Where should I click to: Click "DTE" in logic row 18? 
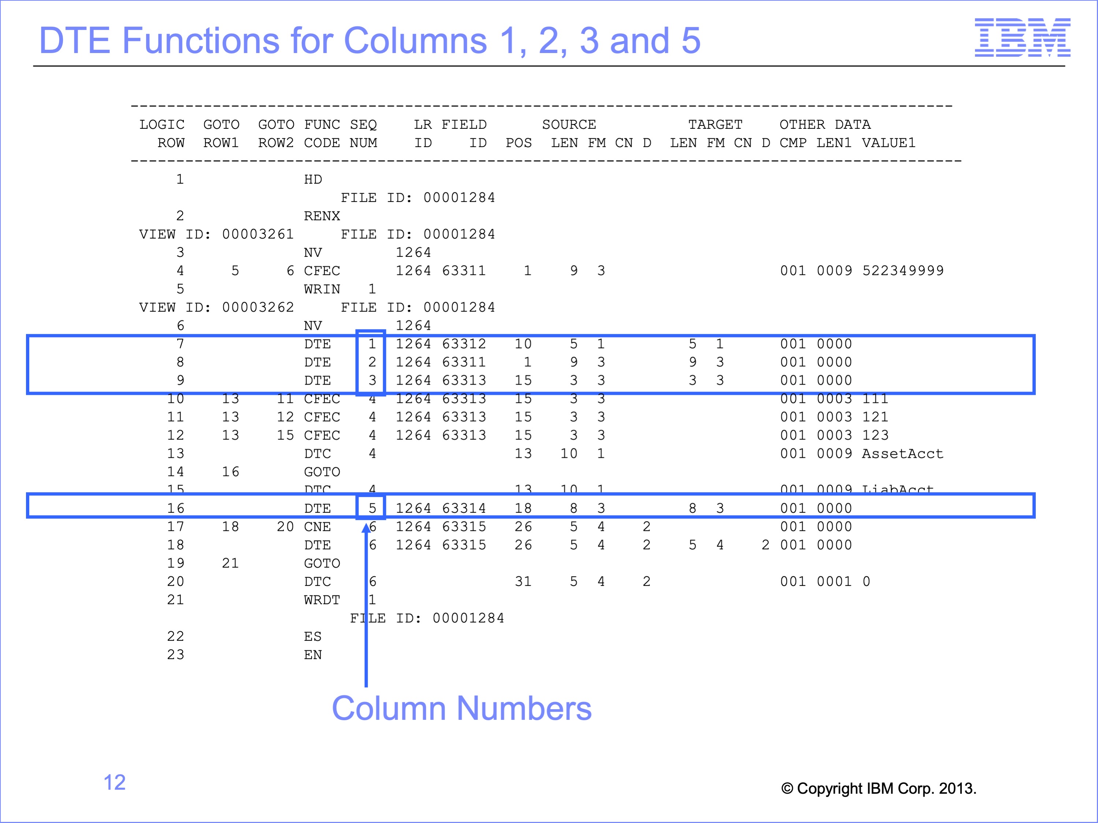pos(317,545)
